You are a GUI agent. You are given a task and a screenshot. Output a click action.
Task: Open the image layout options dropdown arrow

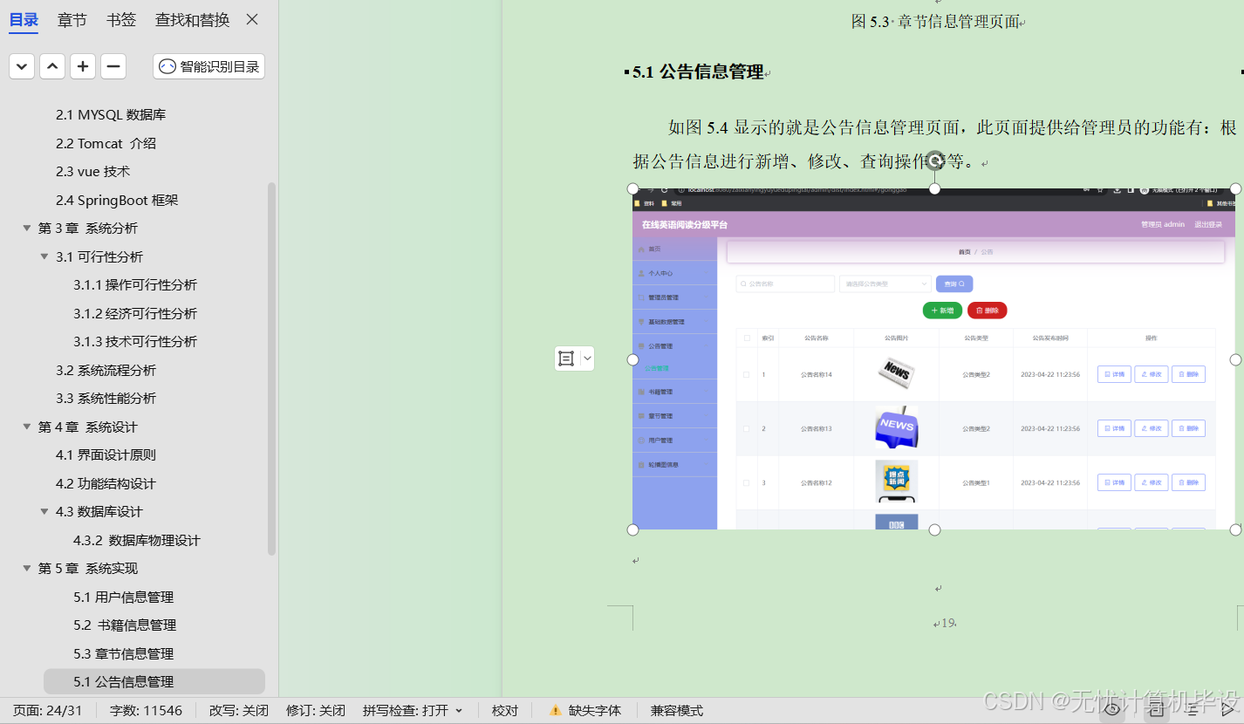(x=587, y=359)
